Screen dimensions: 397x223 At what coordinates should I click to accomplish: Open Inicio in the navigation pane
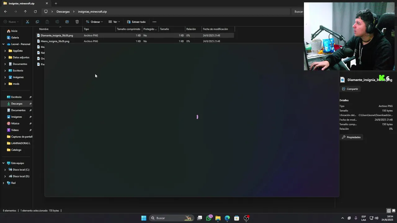14,31
